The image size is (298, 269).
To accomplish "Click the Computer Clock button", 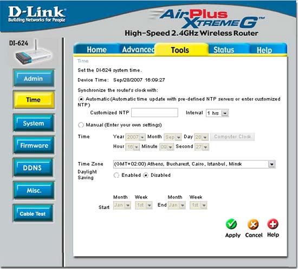I will click(x=232, y=137).
